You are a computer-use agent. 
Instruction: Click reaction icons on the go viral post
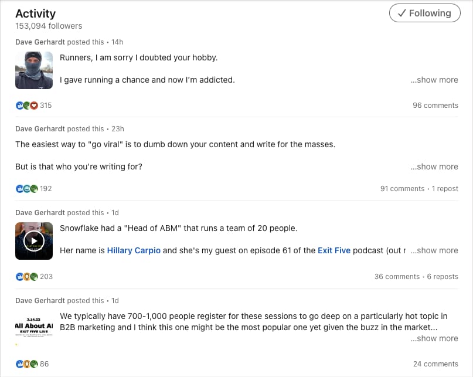tap(26, 189)
